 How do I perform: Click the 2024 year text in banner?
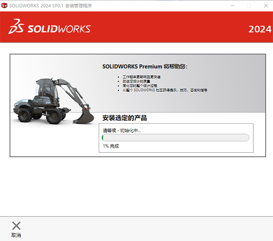(x=260, y=29)
